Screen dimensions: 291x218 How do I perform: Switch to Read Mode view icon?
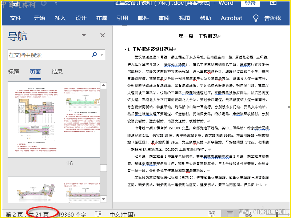(212, 214)
